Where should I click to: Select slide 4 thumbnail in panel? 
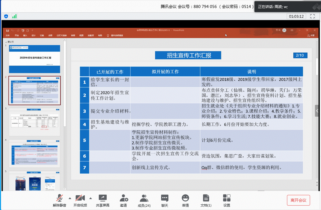[x=35, y=153]
